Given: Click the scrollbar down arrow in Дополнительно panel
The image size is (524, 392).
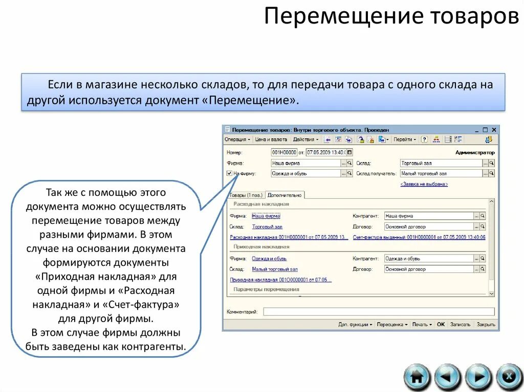Looking at the screenshot, I should 492,294.
